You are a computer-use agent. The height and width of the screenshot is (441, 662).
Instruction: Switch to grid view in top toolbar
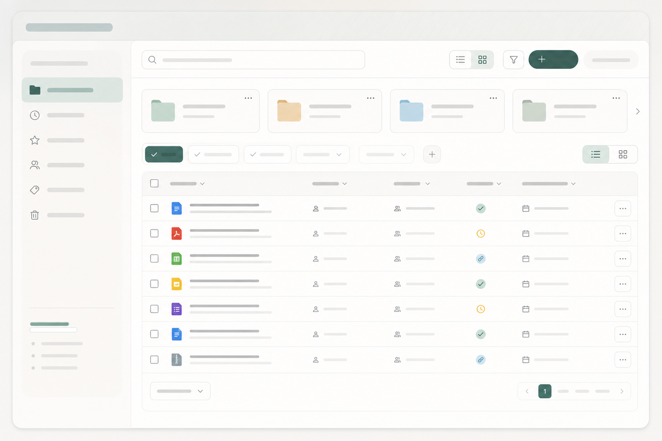482,60
